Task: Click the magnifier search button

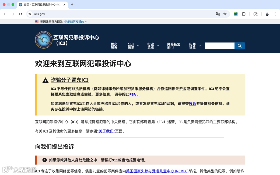Action: click(x=240, y=46)
